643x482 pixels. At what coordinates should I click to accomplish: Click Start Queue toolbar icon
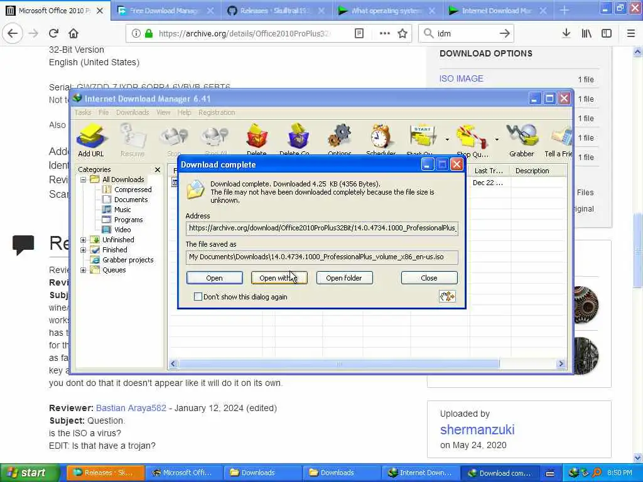(422, 139)
